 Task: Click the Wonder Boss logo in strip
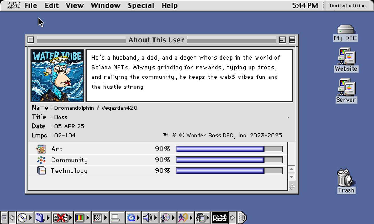219,218
